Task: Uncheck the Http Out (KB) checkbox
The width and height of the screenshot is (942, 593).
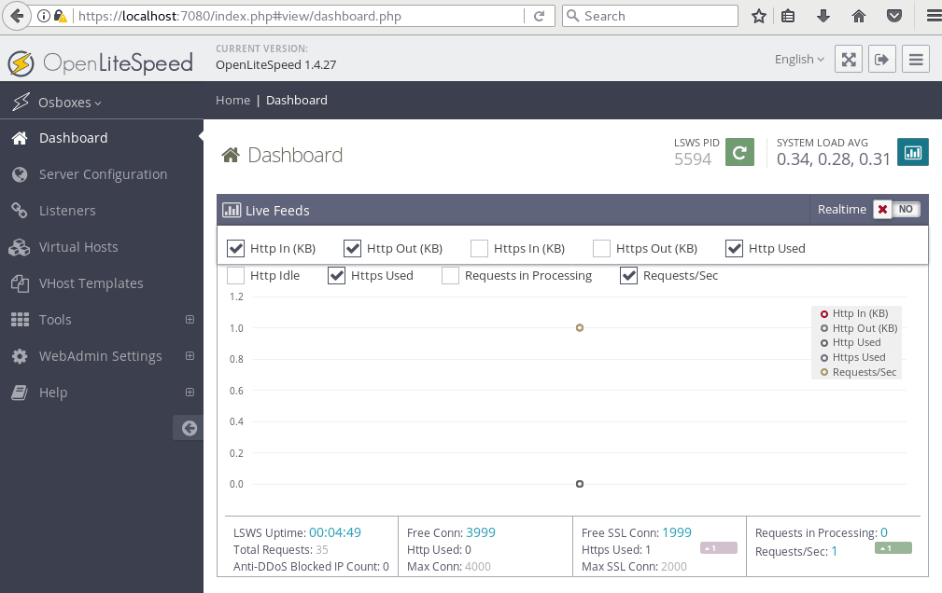Action: (x=352, y=249)
